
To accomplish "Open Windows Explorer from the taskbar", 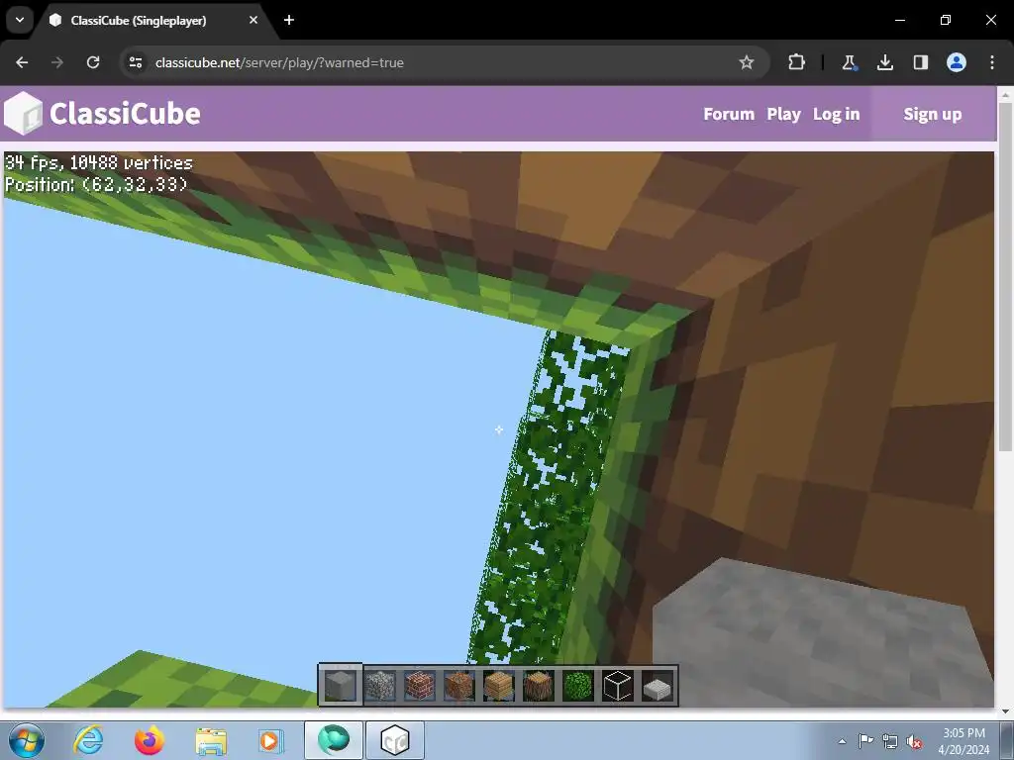I will coord(211,740).
